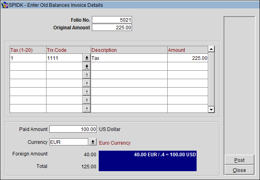Click the Amount column header
This screenshot has width=260, height=180.
pos(188,50)
